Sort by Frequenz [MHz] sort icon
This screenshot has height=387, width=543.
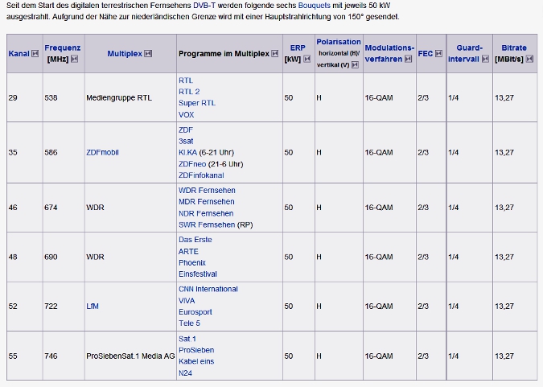(x=74, y=60)
